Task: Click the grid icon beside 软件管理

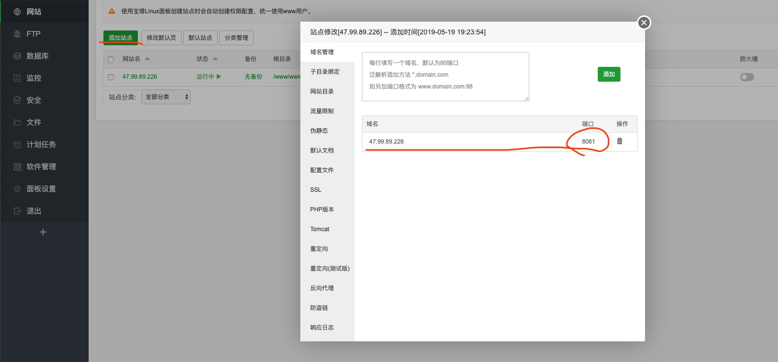Action: pyautogui.click(x=17, y=167)
